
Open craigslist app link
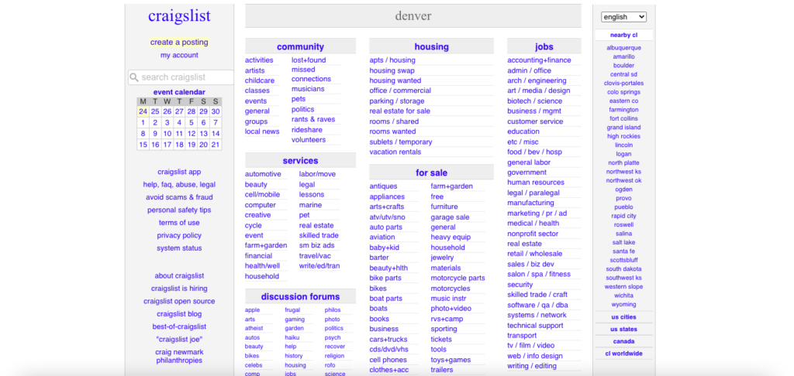coord(179,172)
